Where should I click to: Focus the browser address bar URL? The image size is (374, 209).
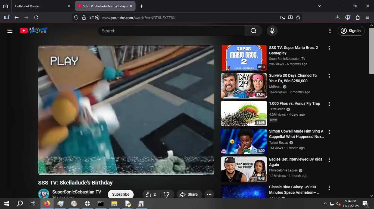(x=139, y=18)
